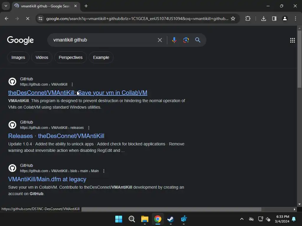The height and width of the screenshot is (226, 302).
Task: Switch to Perspectives filter
Action: coord(70,57)
